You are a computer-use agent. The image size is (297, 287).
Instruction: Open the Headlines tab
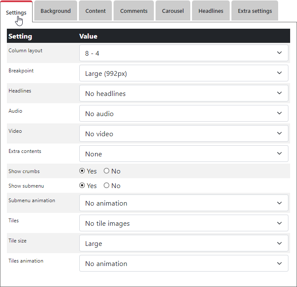[x=211, y=11]
